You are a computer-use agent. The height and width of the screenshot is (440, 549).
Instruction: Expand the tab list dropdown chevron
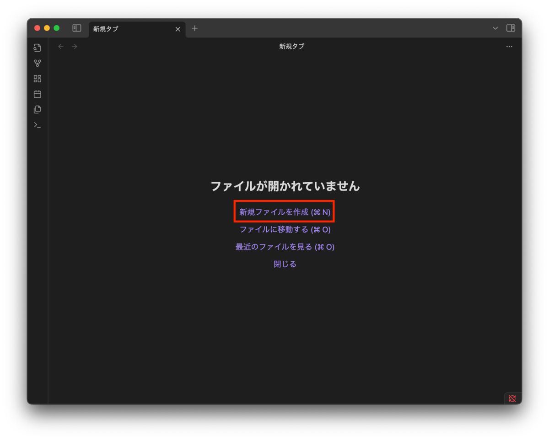click(495, 28)
